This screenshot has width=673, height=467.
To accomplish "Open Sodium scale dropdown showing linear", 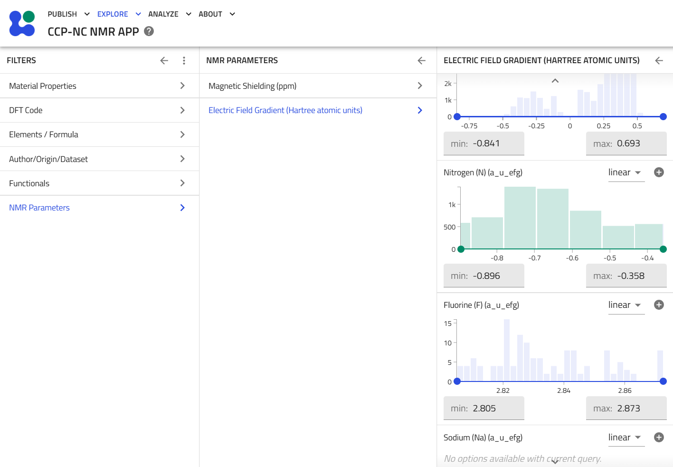I will coord(626,438).
